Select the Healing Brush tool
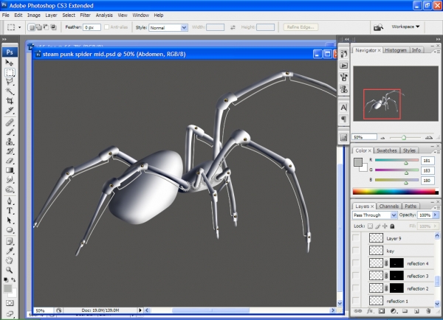 point(10,122)
